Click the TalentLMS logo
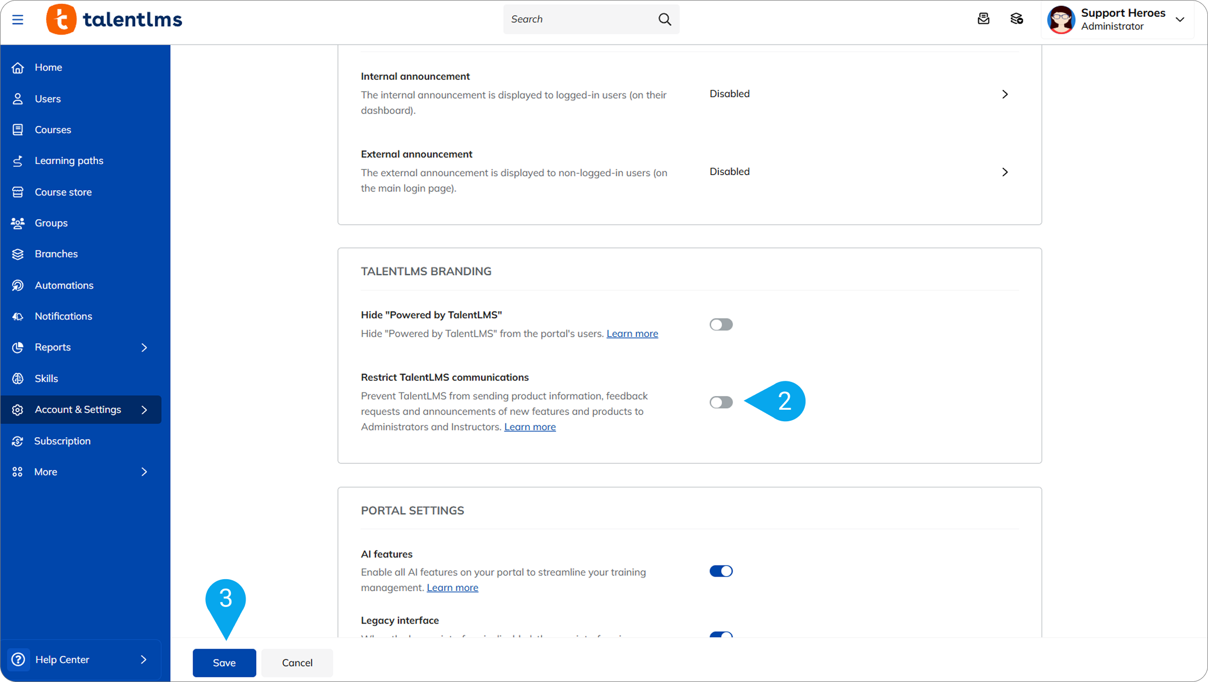The width and height of the screenshot is (1208, 682). click(114, 19)
